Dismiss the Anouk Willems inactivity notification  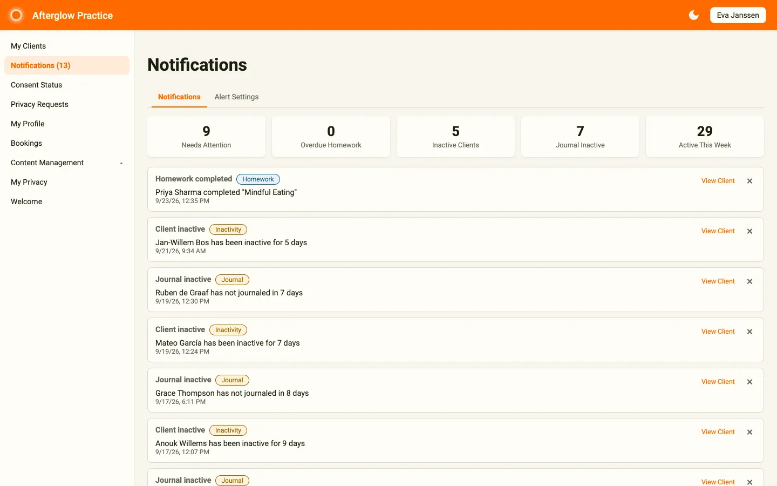pyautogui.click(x=749, y=432)
